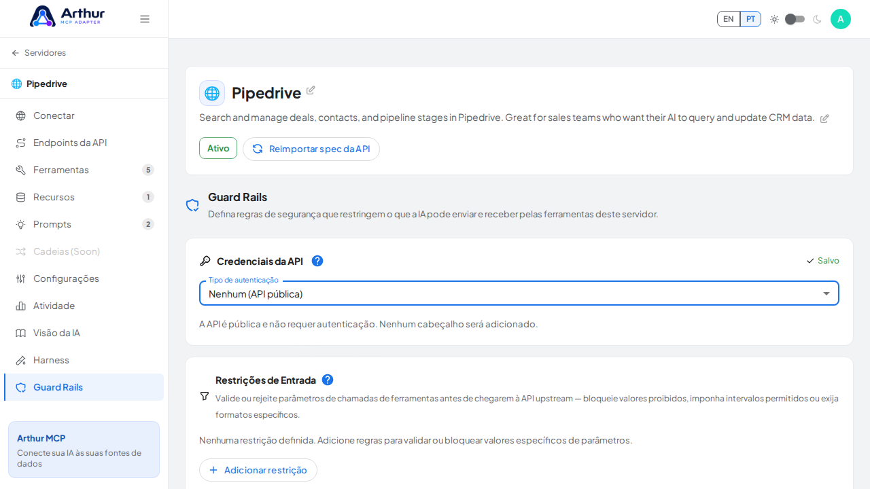
Task: Click the sun icon for light theme
Action: 774,19
